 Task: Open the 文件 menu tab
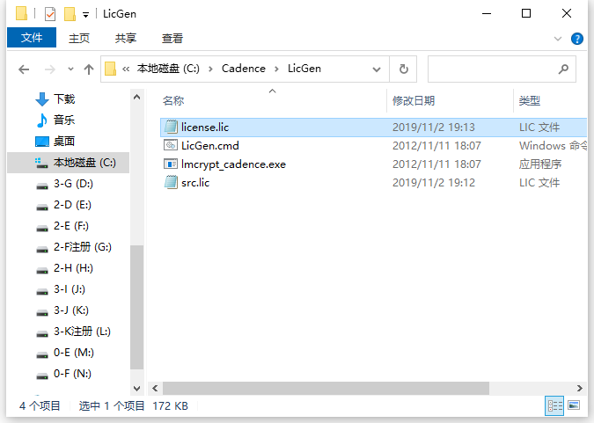[x=32, y=38]
